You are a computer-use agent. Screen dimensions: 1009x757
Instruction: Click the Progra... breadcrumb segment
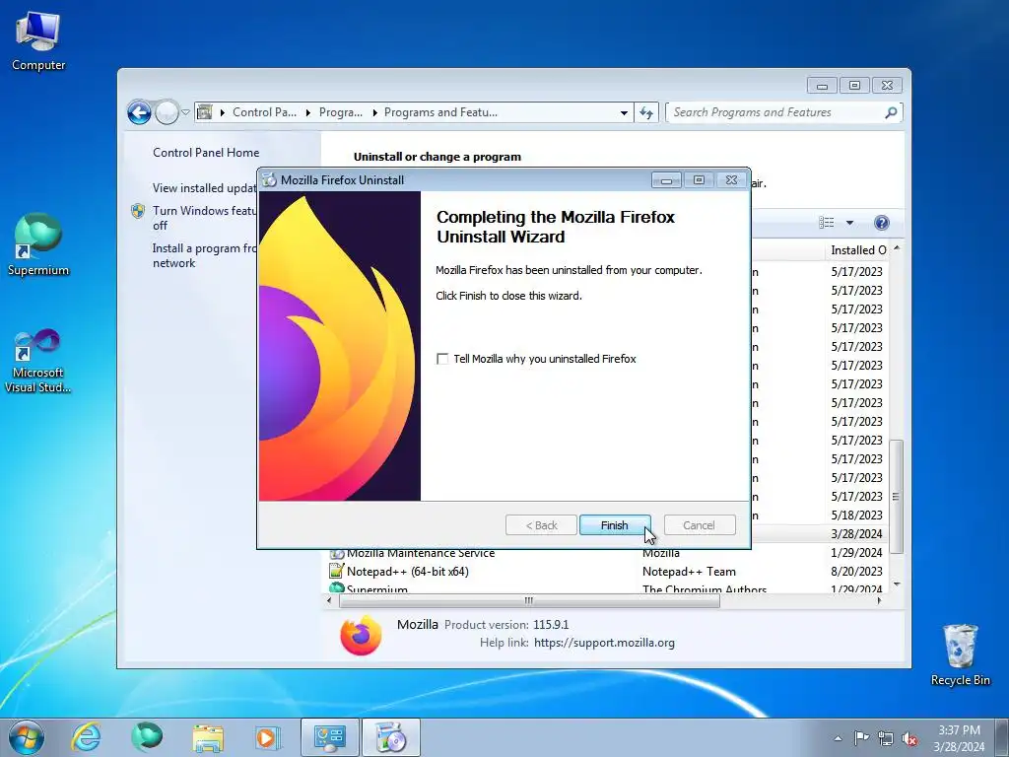pyautogui.click(x=341, y=112)
